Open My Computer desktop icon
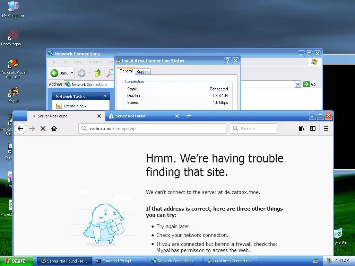This screenshot has width=355, height=266. (x=13, y=9)
